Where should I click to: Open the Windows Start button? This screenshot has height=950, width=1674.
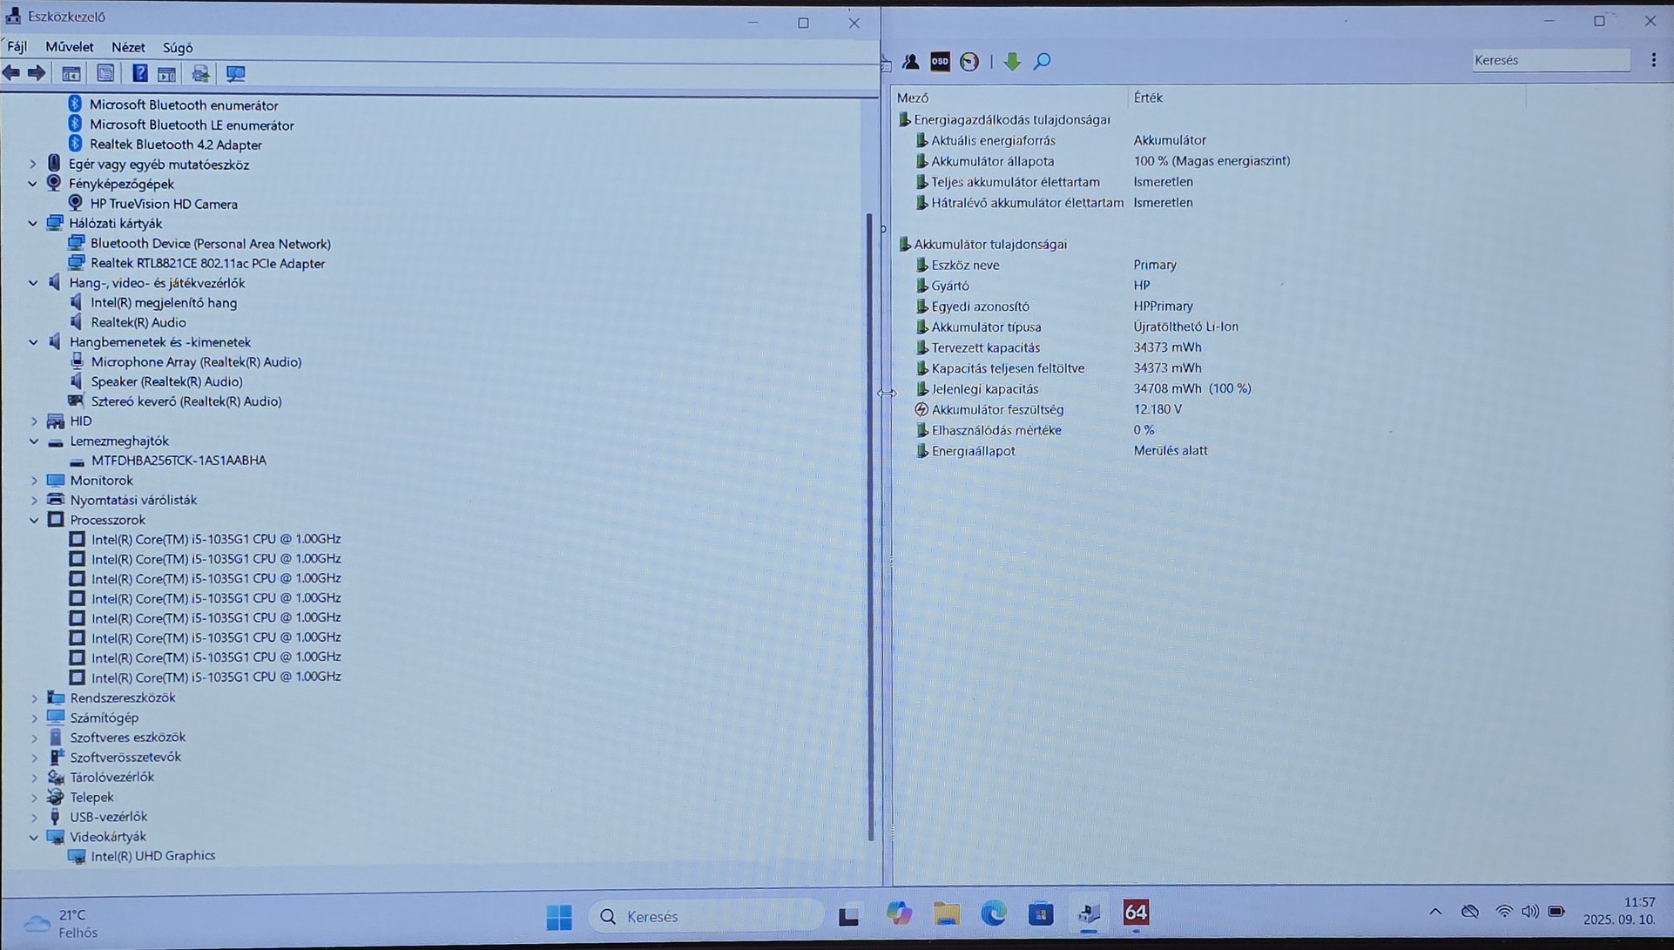[x=559, y=916]
